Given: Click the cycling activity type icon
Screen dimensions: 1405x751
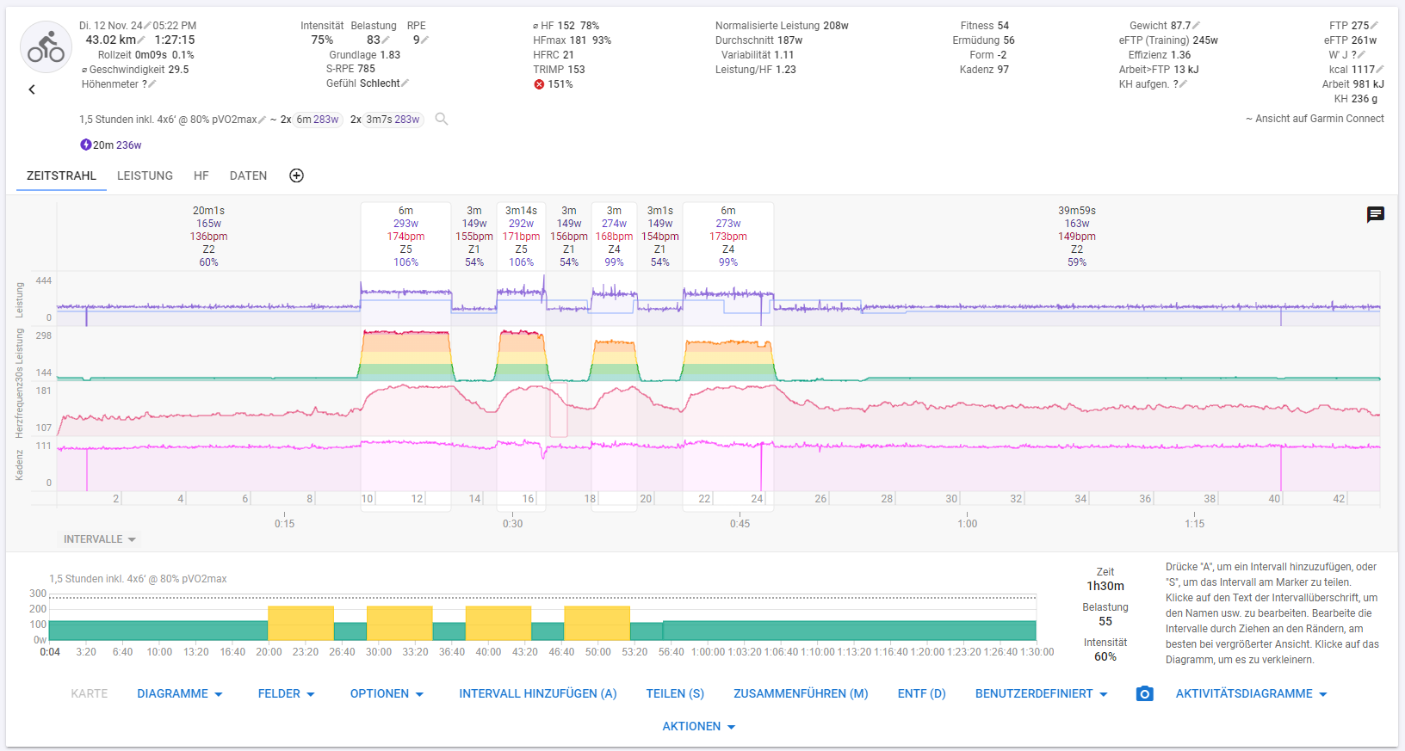Looking at the screenshot, I should [46, 47].
